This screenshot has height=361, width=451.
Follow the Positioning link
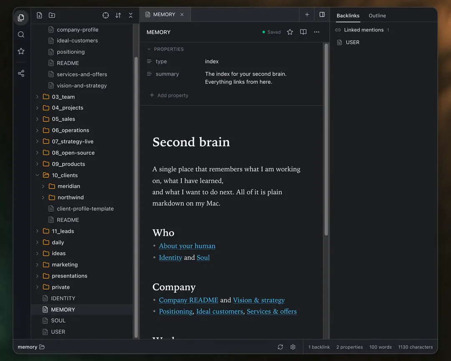(x=176, y=311)
